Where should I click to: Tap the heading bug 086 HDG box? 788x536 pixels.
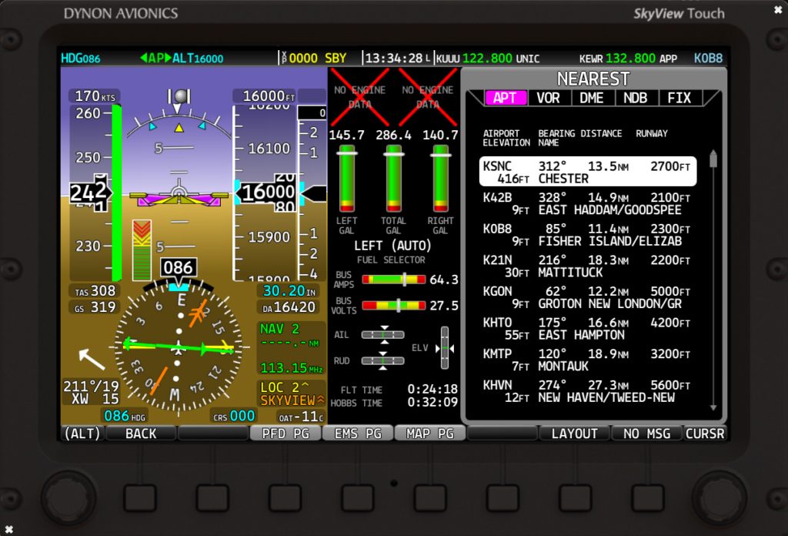[126, 416]
